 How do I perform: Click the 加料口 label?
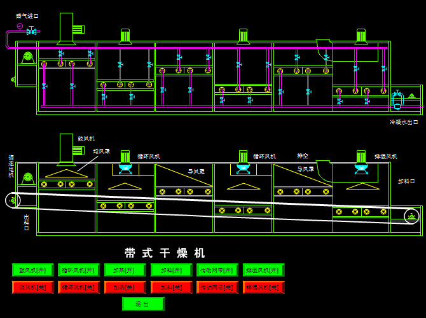[406, 181]
